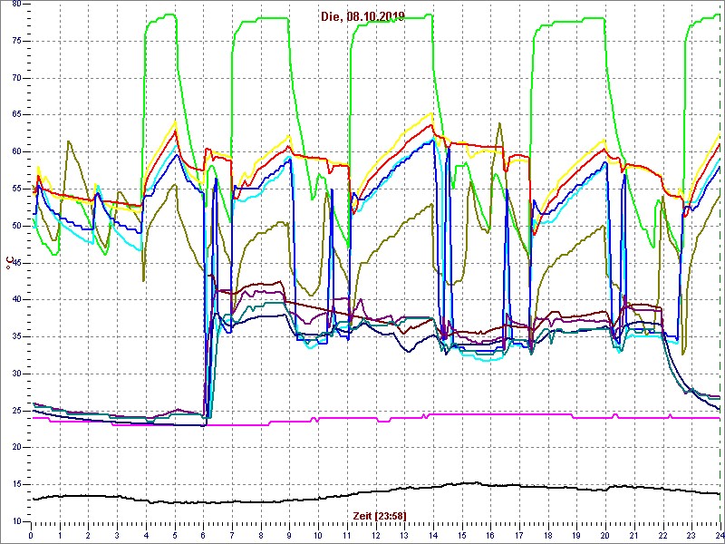
Task: Click green plateau top between hours 4 and 5
Action: [161, 15]
